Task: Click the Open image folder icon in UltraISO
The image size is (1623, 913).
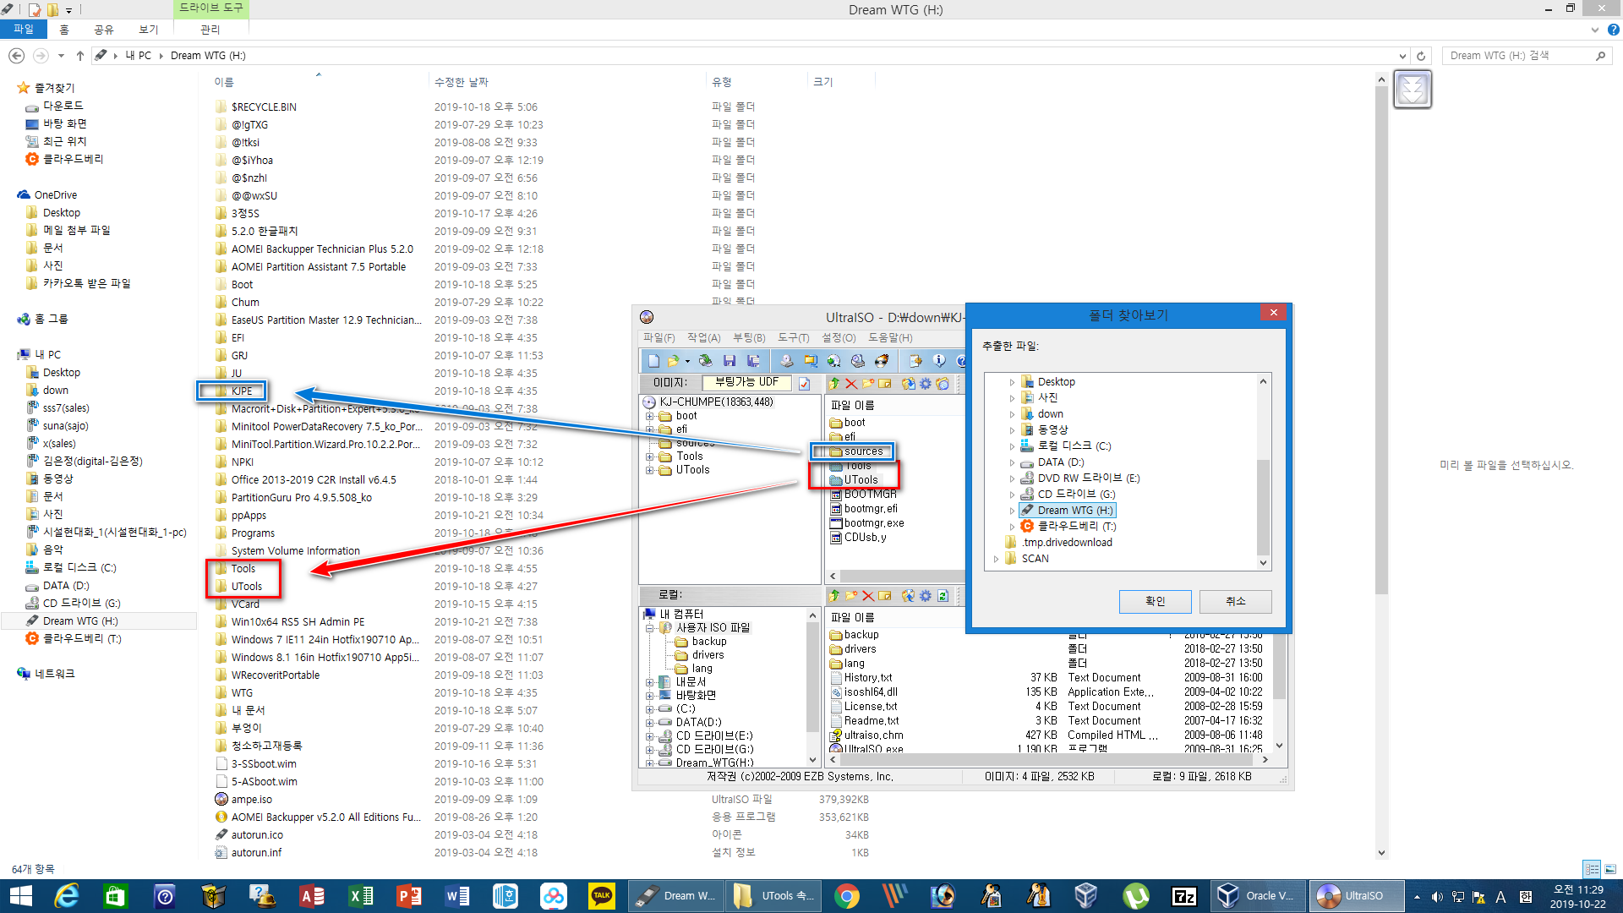Action: (x=673, y=361)
